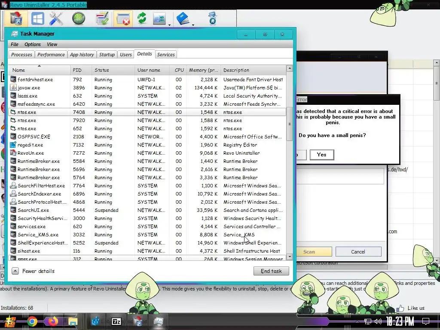Activate Hunter Mode green radar icon
Image resolution: width=440 pixels, height=330 pixels.
pyautogui.click(x=79, y=18)
